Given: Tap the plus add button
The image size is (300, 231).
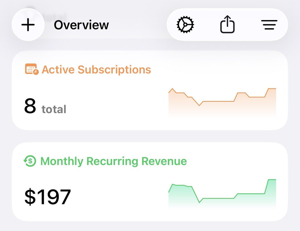Looking at the screenshot, I should click(x=28, y=25).
